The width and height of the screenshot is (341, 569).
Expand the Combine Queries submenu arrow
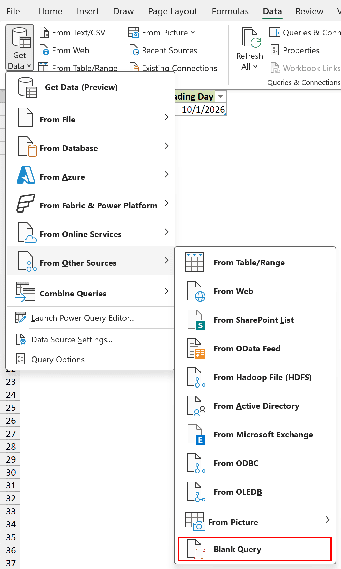[x=166, y=291]
